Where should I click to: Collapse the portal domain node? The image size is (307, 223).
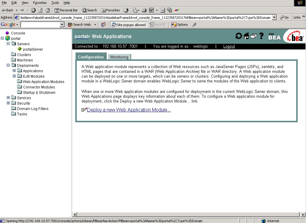point(2,38)
